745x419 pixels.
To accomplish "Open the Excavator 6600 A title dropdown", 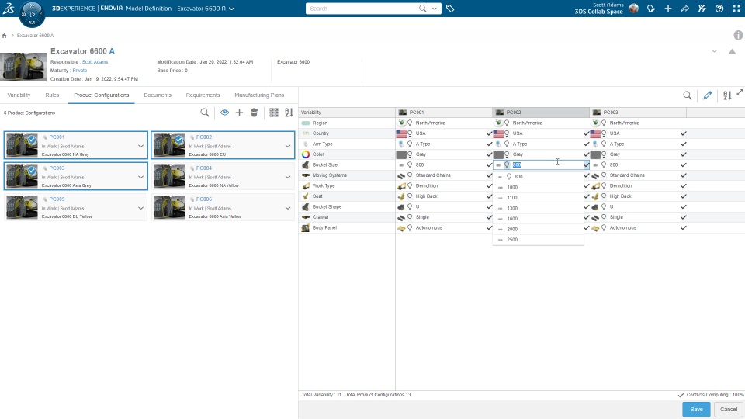I will point(232,9).
